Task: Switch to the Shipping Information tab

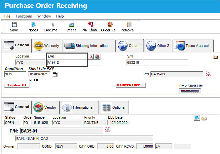Action: click(x=89, y=46)
